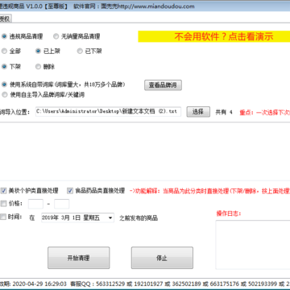Viewport: 290px width, 290px height.
Task: Start cleanup with the 开始清理 button
Action: click(x=79, y=258)
